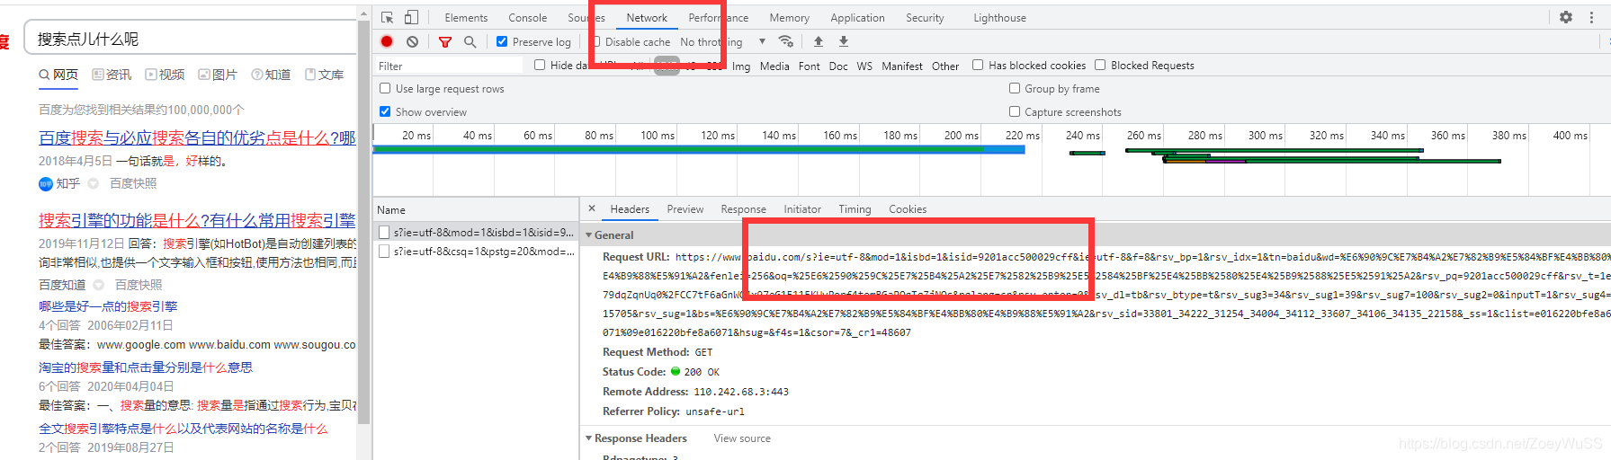This screenshot has width=1611, height=460.
Task: Filter requests by Img type
Action: [741, 66]
